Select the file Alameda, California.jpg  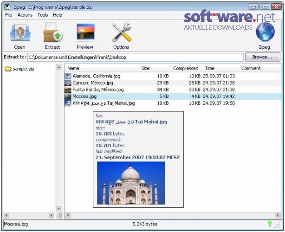(97, 76)
